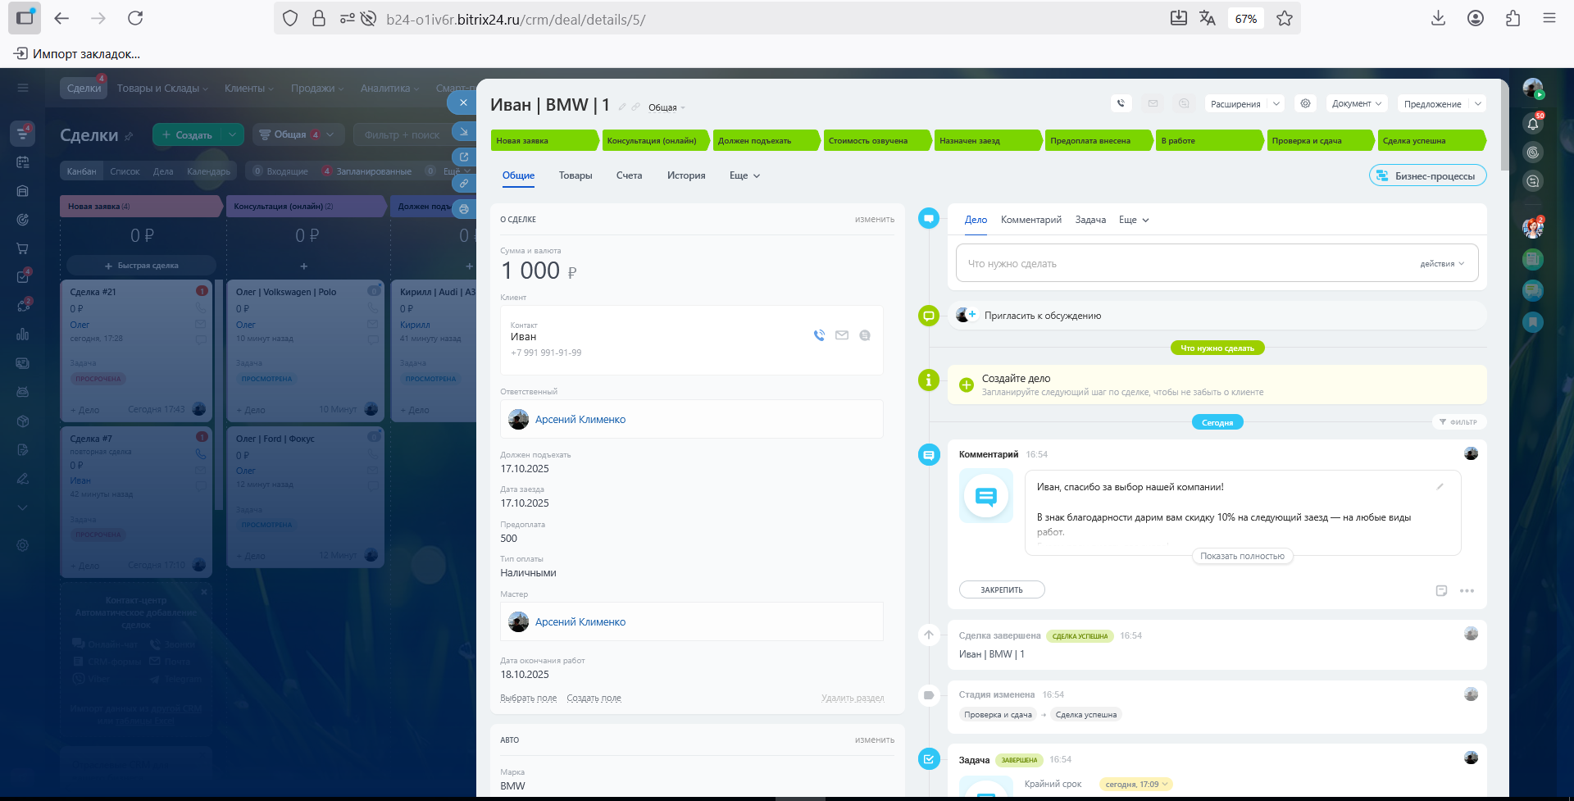The height and width of the screenshot is (801, 1574).
Task: Open the browser downloads icon
Action: [x=1438, y=18]
